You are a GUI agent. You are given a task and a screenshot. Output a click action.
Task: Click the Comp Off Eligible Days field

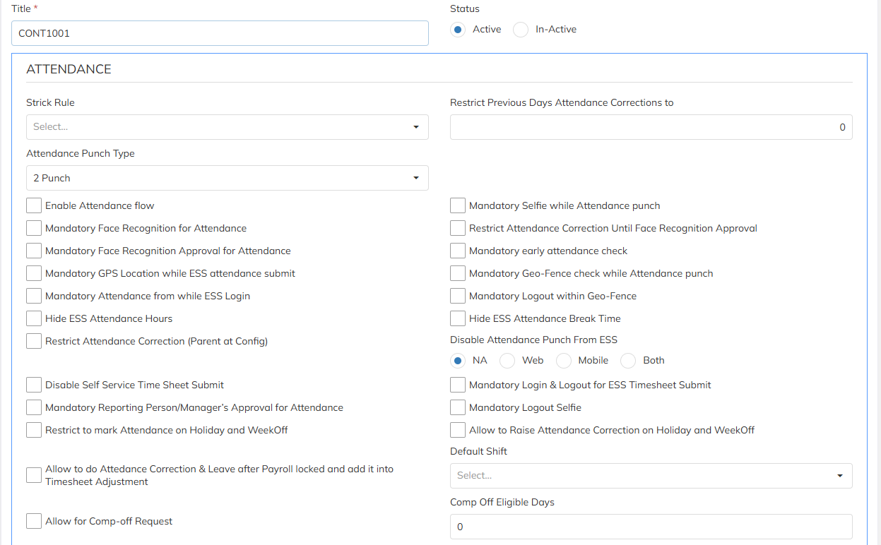[x=651, y=527]
